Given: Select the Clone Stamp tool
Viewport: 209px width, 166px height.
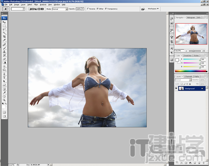Looking at the screenshot, I should pyautogui.click(x=4, y=52).
